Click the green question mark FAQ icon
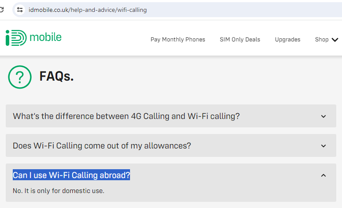Image resolution: width=342 pixels, height=208 pixels. [20, 77]
